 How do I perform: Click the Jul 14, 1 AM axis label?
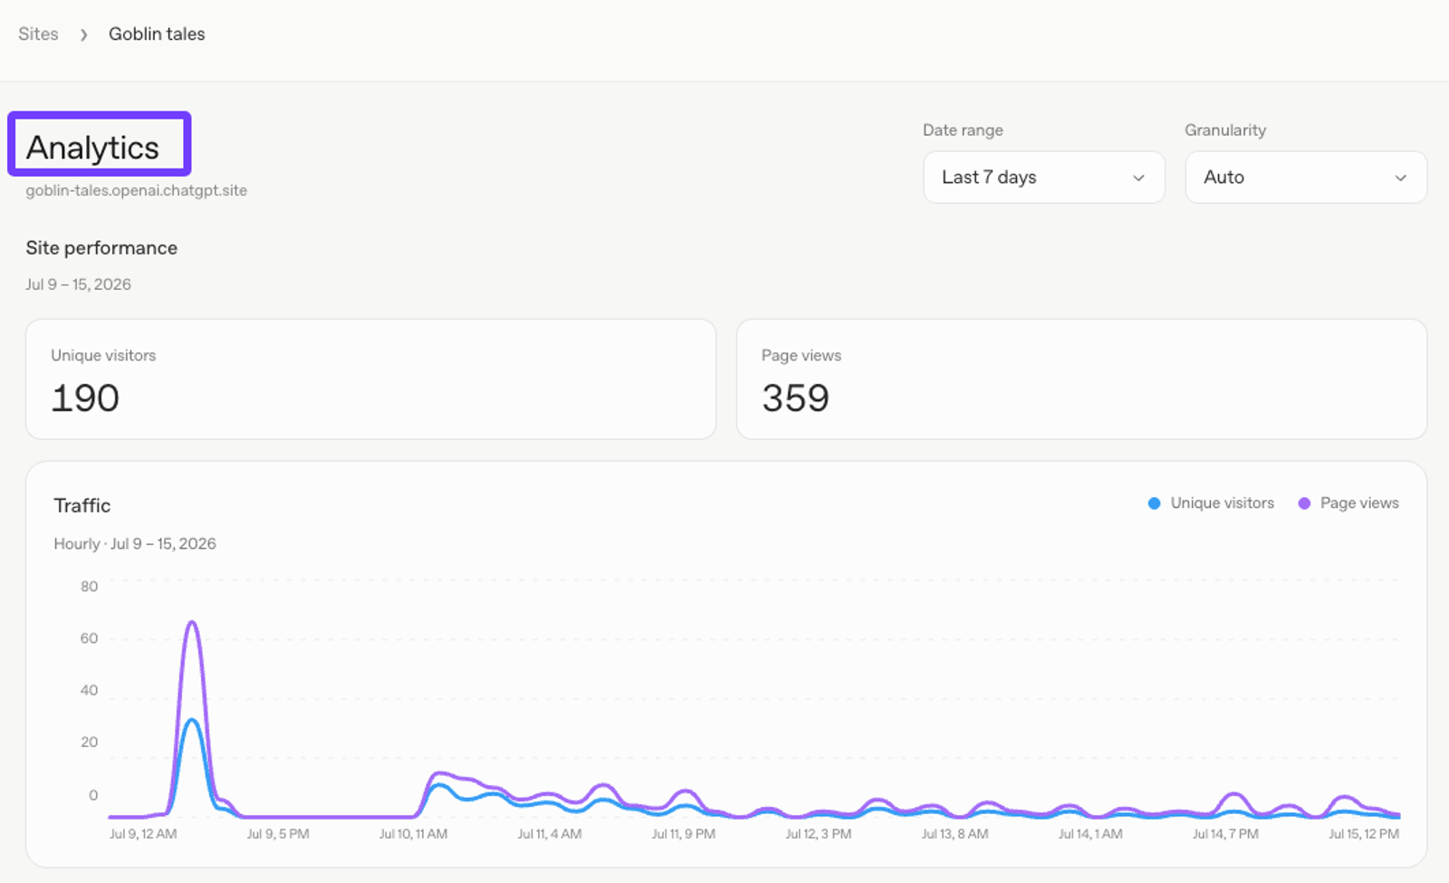(1090, 834)
